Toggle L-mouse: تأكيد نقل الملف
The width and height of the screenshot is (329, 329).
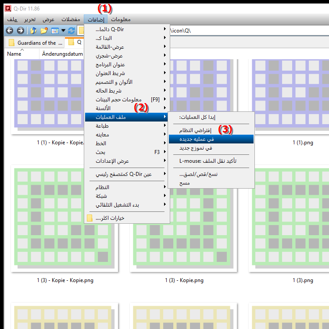211,161
